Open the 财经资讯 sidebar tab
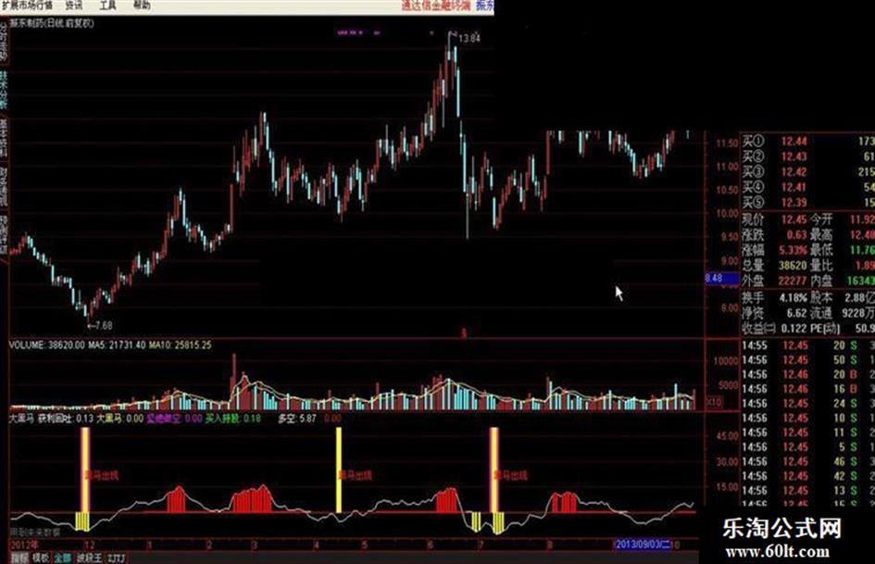 coord(4,186)
